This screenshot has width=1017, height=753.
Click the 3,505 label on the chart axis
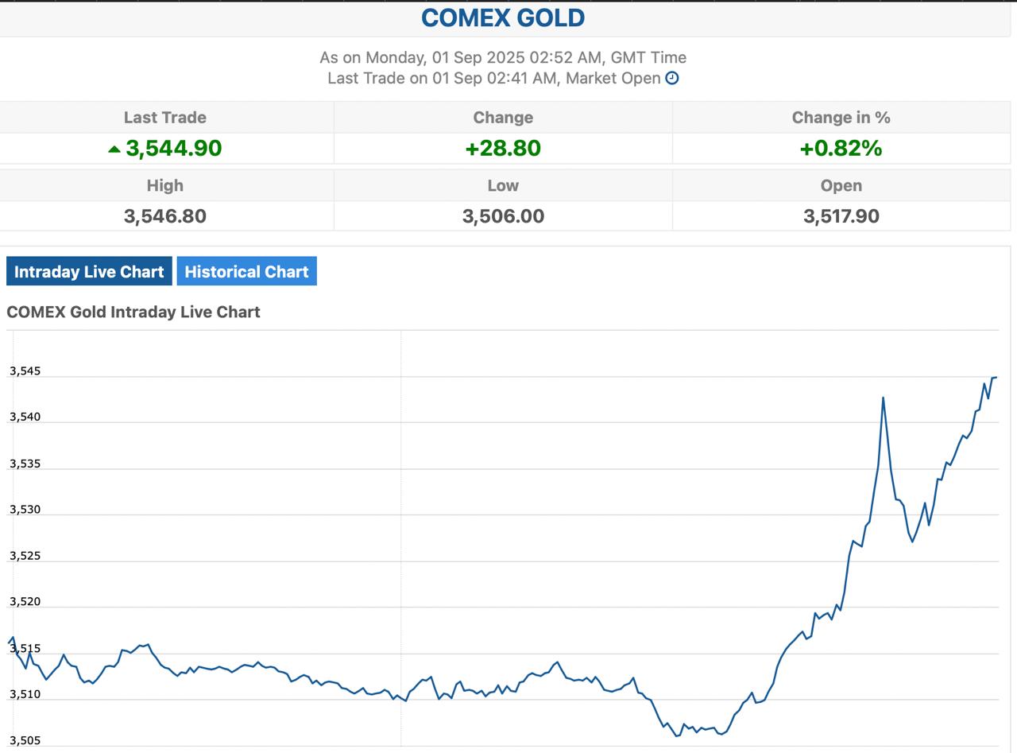(25, 740)
